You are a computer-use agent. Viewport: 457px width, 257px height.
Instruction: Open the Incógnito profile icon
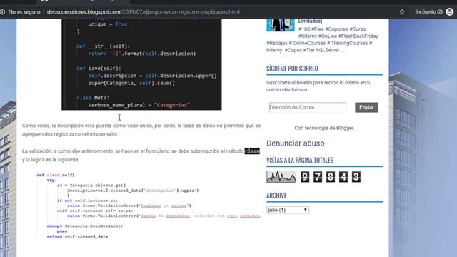[x=449, y=12]
